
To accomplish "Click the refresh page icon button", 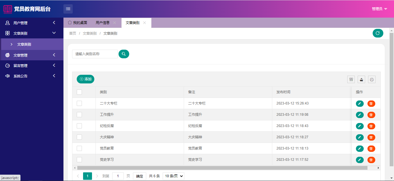I will coord(378,33).
